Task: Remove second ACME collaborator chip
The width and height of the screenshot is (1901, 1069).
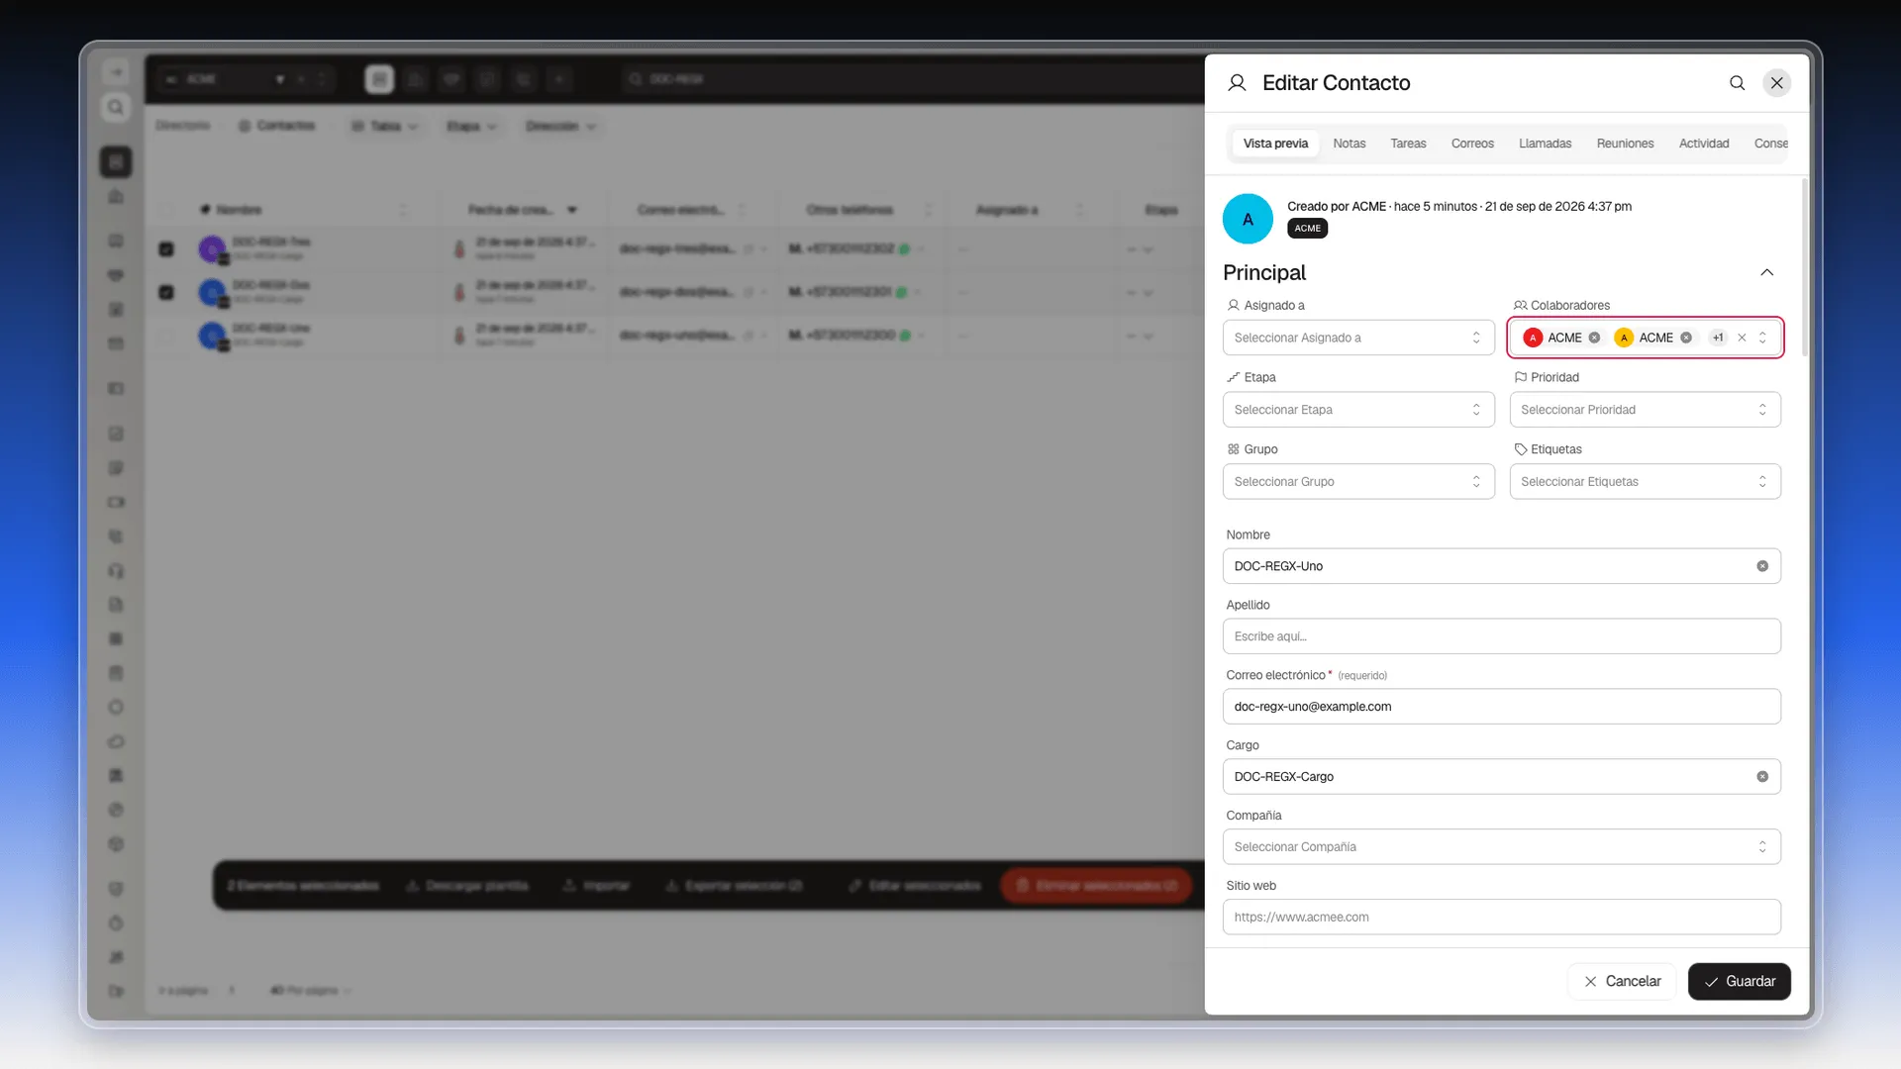Action: tap(1685, 338)
